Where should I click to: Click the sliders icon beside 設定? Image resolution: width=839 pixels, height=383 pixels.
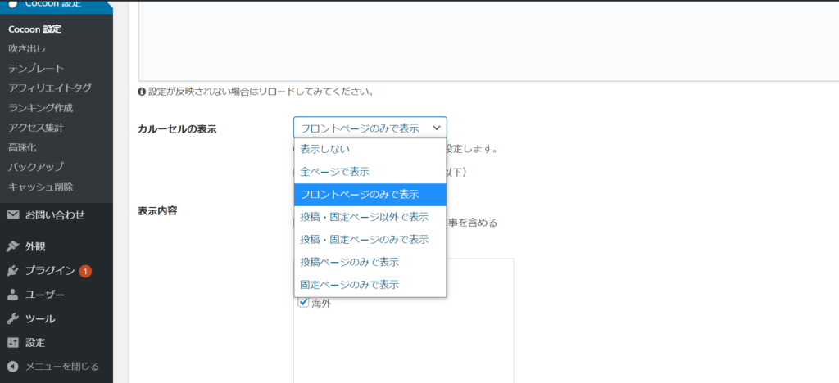13,342
